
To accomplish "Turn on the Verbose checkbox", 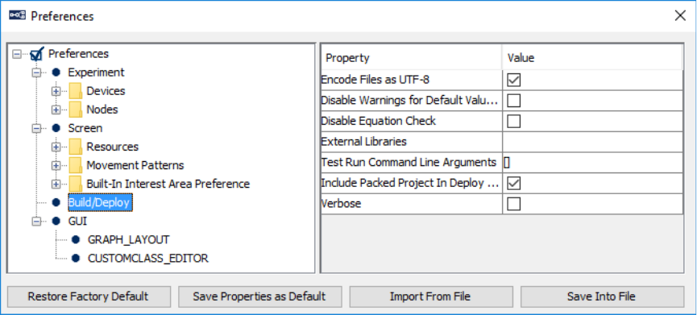I will [514, 204].
